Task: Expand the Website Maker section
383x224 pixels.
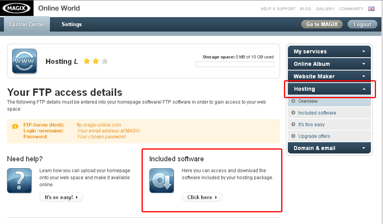Action: click(329, 76)
